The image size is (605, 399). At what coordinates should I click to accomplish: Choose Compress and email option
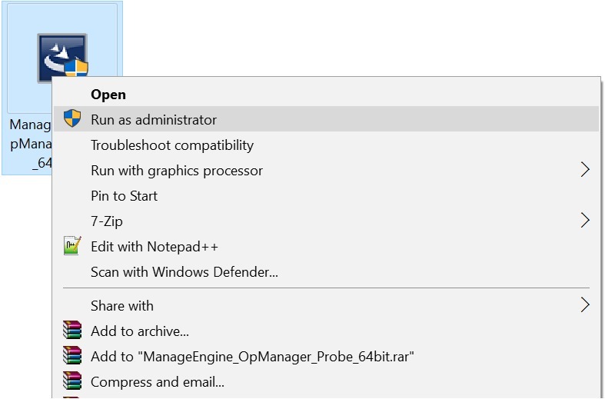tap(158, 381)
